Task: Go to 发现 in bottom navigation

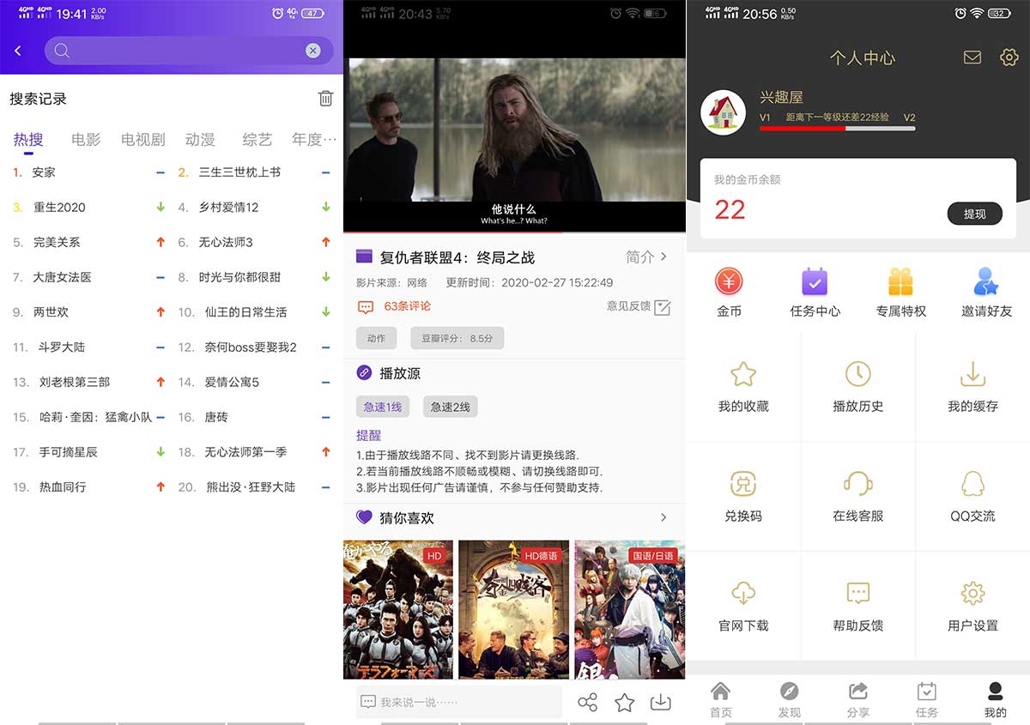Action: [x=790, y=699]
